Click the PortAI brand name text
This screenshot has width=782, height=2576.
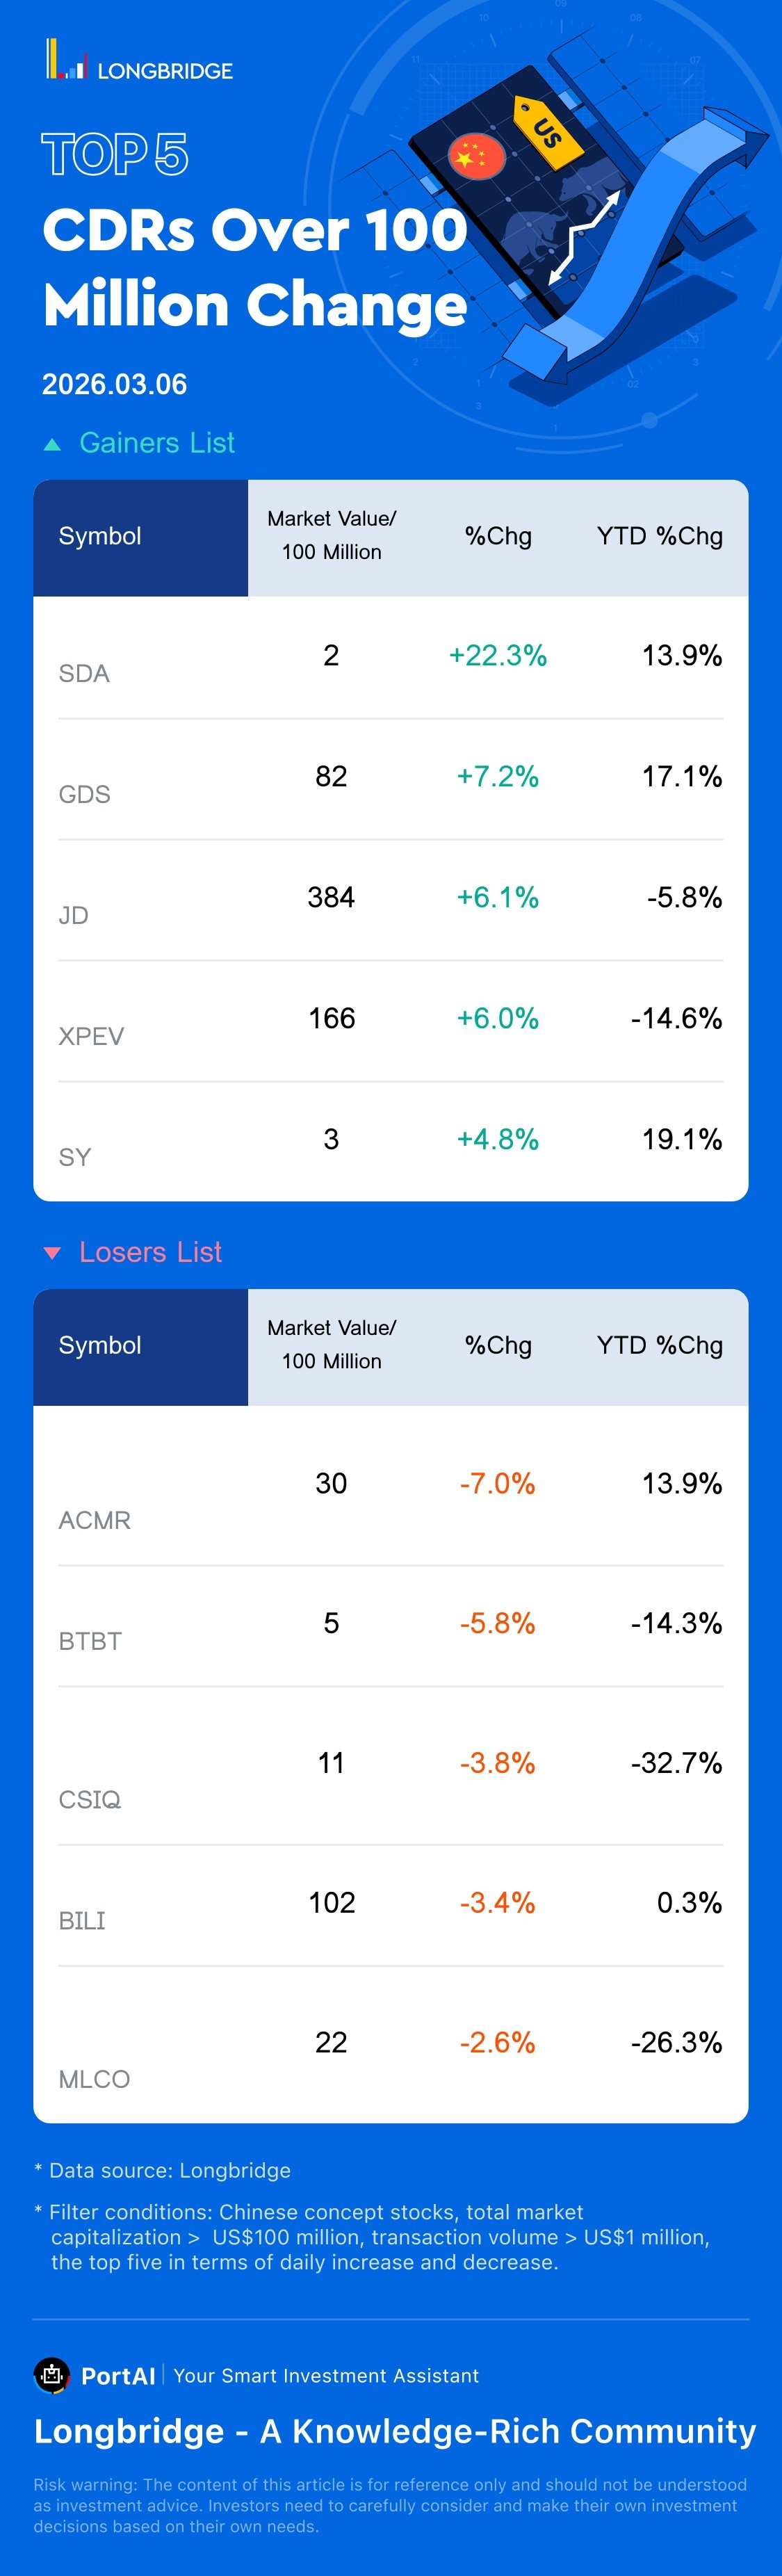pyautogui.click(x=118, y=2376)
